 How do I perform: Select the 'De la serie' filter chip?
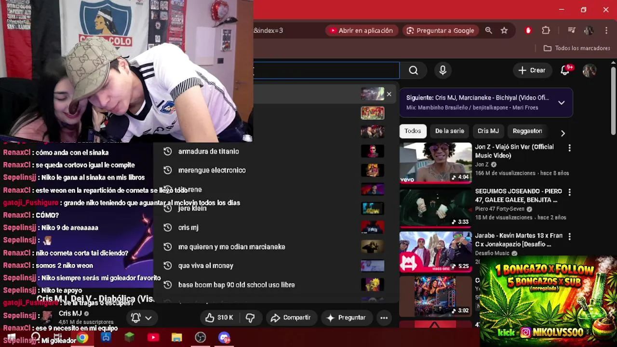(450, 131)
